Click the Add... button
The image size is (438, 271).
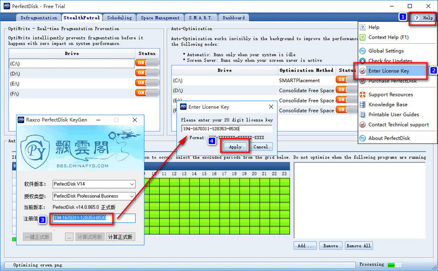click(305, 246)
